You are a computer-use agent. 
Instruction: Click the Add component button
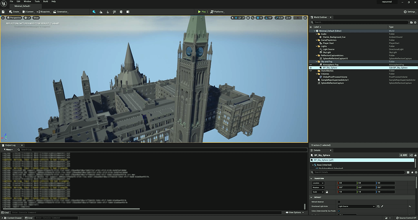coord(403,155)
